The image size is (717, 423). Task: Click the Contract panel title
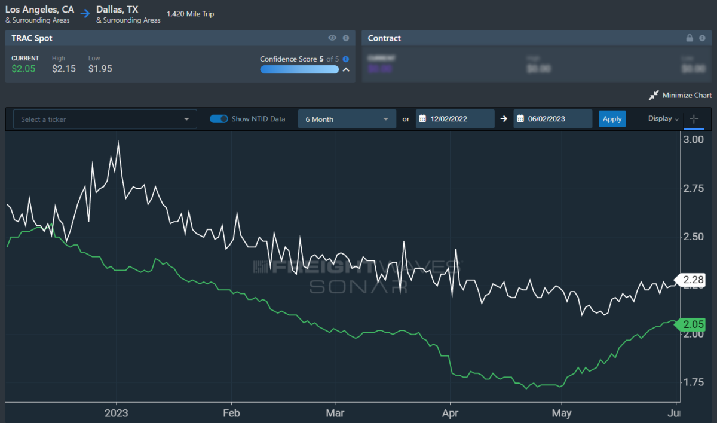point(384,38)
